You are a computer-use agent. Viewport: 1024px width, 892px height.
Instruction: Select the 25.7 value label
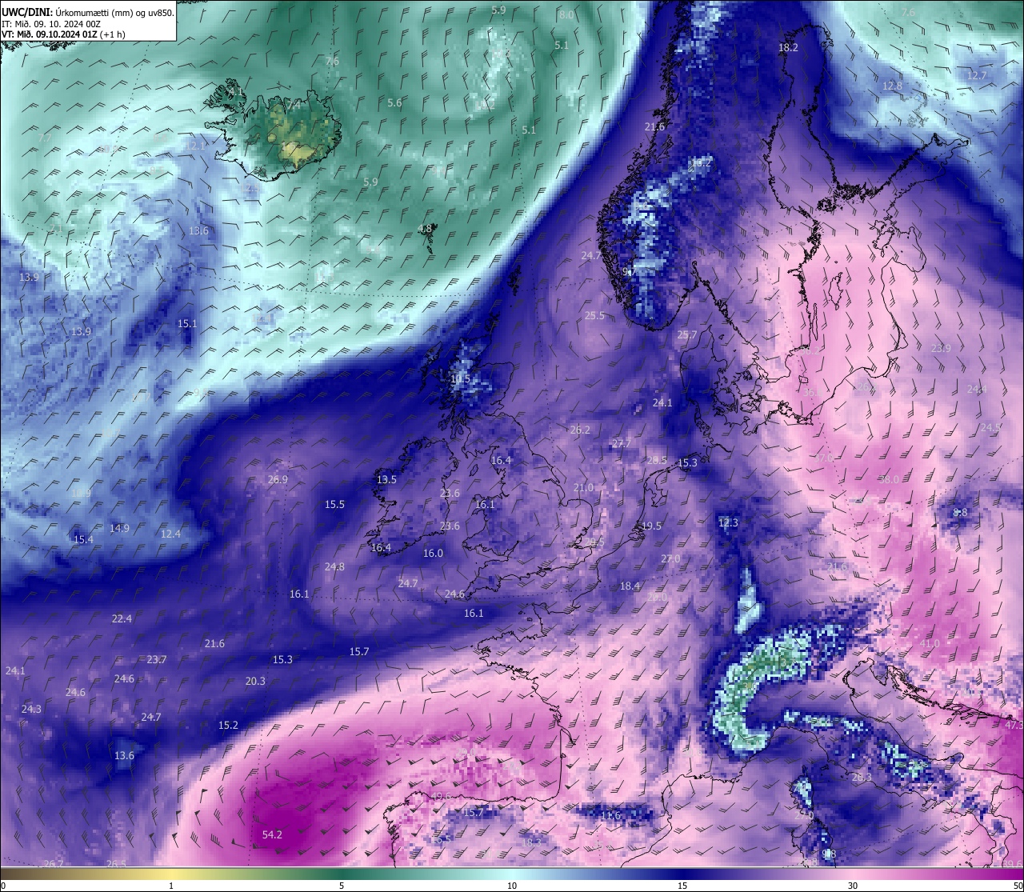click(x=687, y=334)
